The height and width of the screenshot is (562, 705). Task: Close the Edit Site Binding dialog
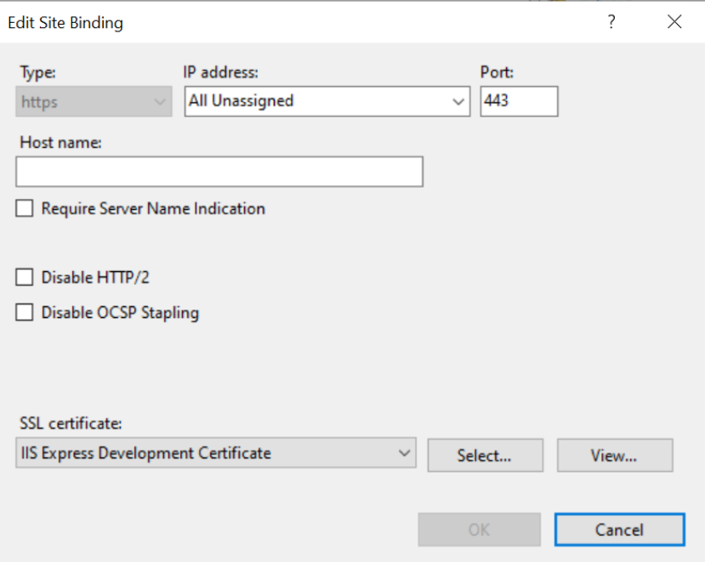[674, 21]
